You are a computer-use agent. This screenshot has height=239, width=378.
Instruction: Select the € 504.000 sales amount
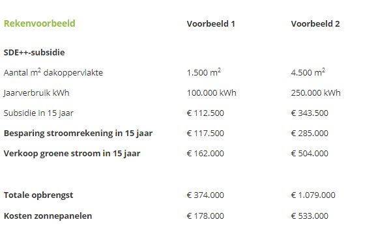310,154
